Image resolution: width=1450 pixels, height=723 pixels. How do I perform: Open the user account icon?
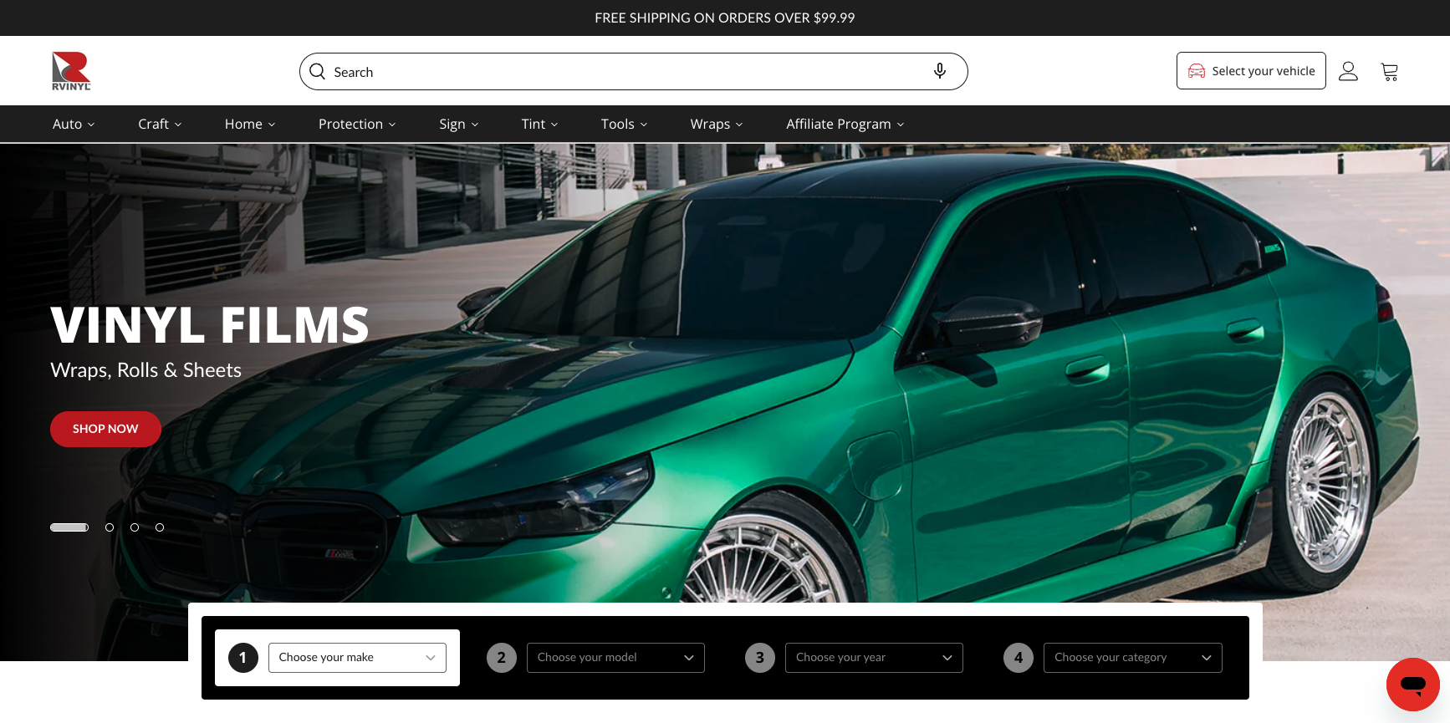click(1348, 72)
